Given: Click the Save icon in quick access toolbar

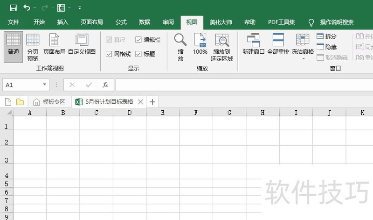Looking at the screenshot, I should [x=14, y=8].
